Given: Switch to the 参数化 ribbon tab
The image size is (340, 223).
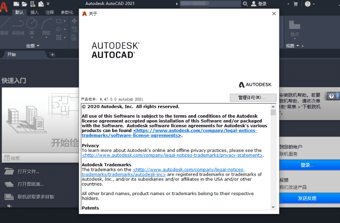Looking at the screenshot, I should tap(67, 12).
